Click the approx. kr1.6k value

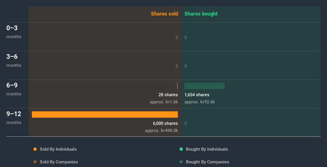point(164,102)
